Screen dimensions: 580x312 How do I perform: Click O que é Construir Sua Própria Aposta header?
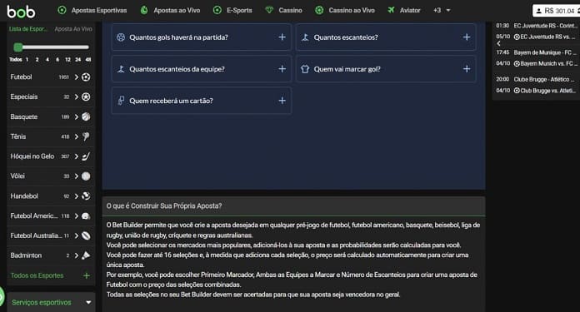pos(293,206)
